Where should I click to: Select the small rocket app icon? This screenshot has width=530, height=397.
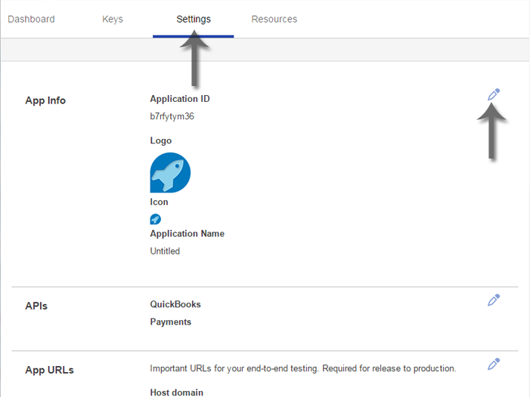156,220
